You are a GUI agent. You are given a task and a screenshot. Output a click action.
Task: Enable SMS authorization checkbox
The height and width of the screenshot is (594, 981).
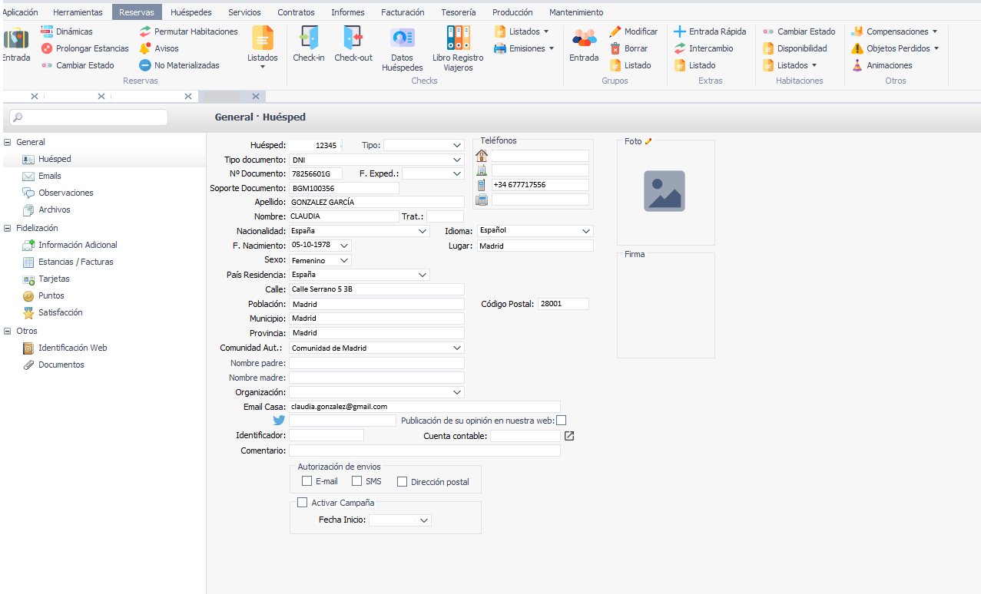[x=356, y=481]
